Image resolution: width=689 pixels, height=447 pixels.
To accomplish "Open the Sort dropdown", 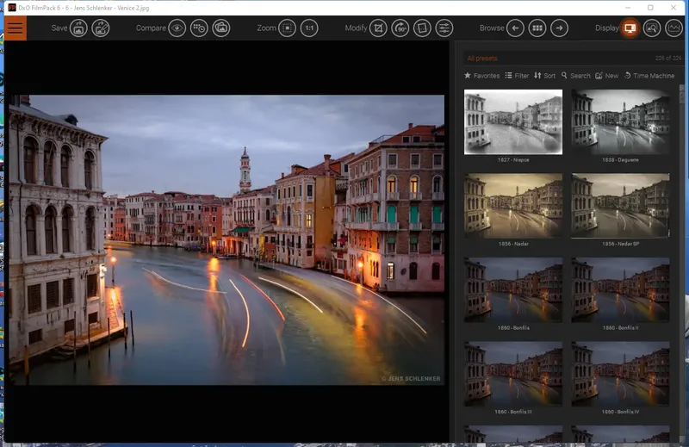I will 544,76.
